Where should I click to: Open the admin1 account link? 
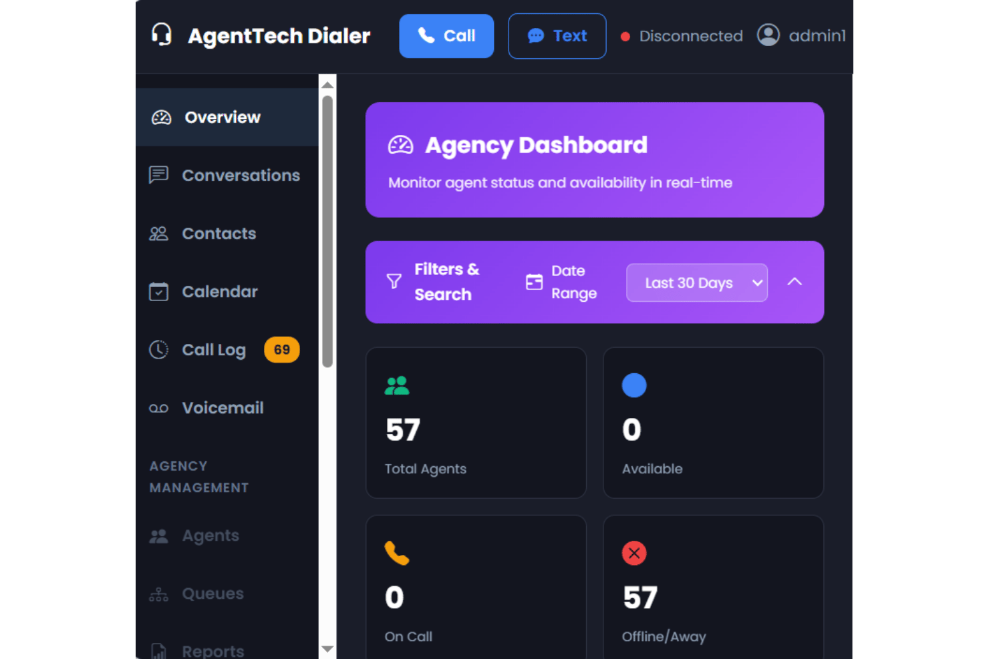(x=801, y=35)
